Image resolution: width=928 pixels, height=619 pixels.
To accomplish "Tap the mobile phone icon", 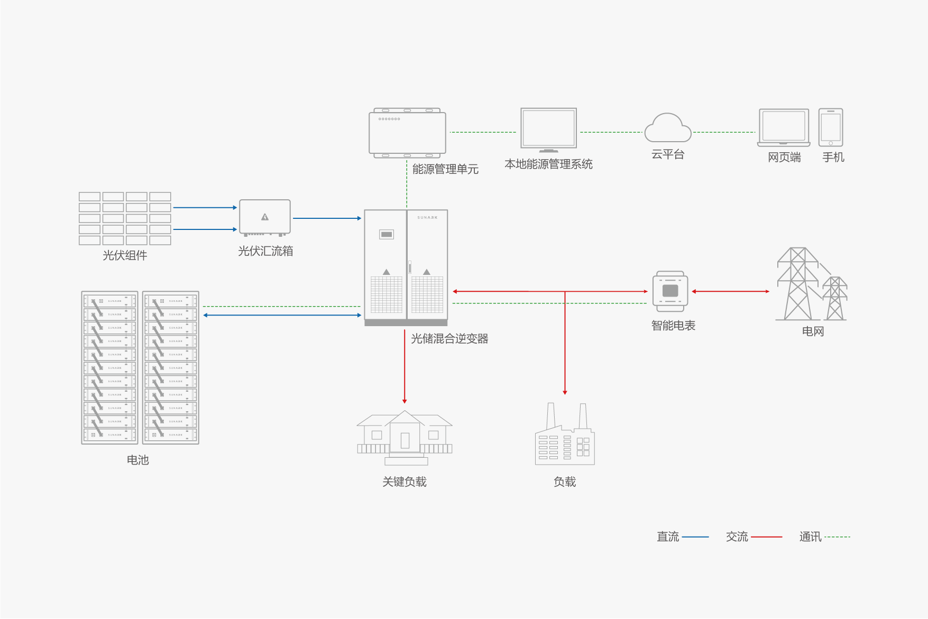I will [x=831, y=127].
